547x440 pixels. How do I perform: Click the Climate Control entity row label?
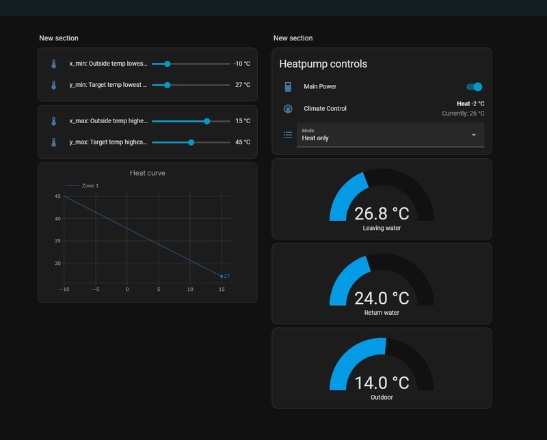[325, 109]
